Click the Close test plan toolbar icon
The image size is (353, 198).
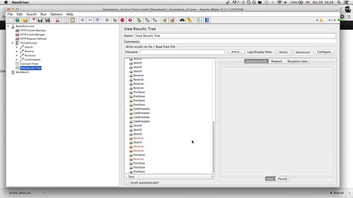tap(34, 20)
